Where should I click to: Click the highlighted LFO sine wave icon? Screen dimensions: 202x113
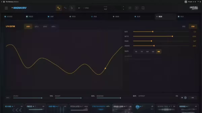[59, 8]
